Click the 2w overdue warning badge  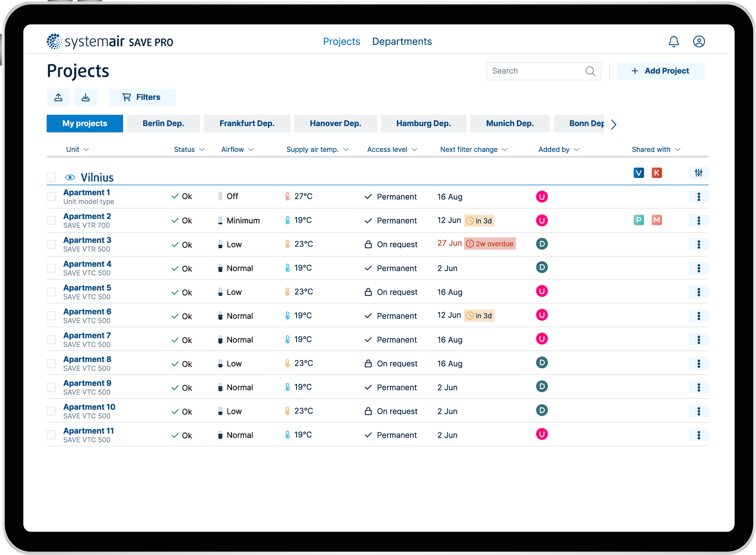(x=490, y=244)
